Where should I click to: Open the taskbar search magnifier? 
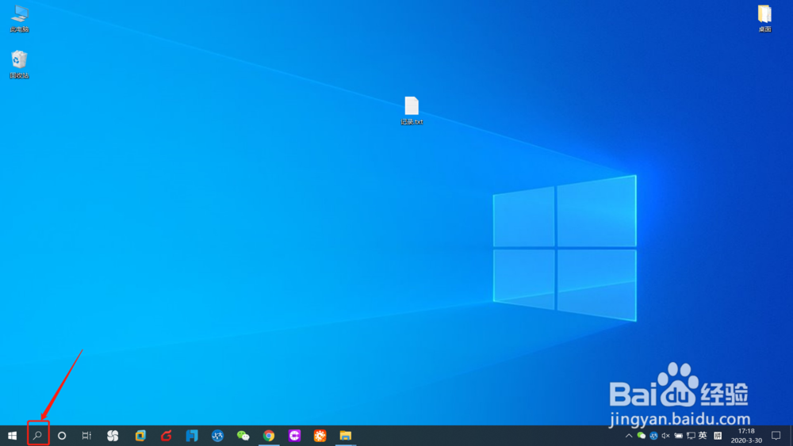click(x=37, y=436)
